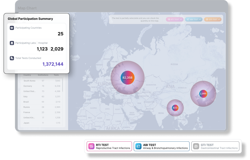Screen dimensions: 250x160
Task: Click the 1,372,144 total tests value
Action: [53, 64]
